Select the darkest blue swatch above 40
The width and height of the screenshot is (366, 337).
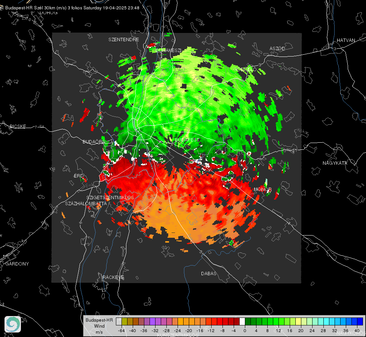tap(360, 321)
